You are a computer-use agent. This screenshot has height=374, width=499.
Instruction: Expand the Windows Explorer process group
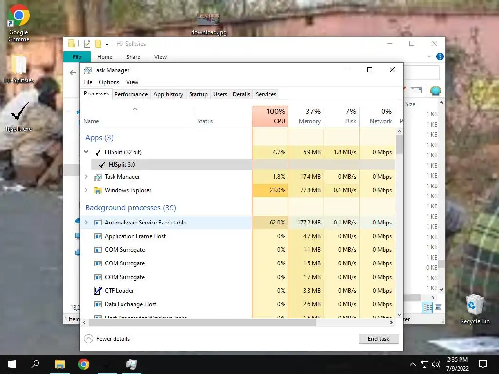tap(86, 190)
